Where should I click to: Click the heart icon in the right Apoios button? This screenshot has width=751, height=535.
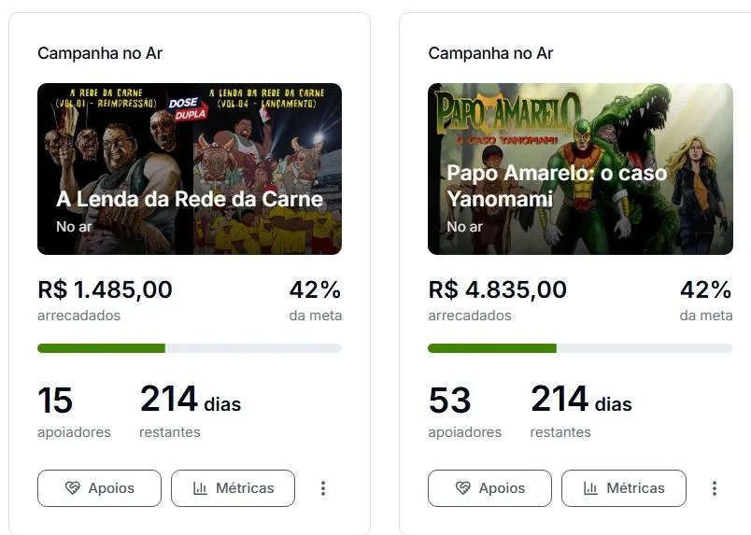463,488
